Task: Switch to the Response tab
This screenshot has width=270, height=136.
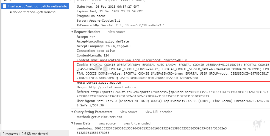Action: tap(111, 1)
